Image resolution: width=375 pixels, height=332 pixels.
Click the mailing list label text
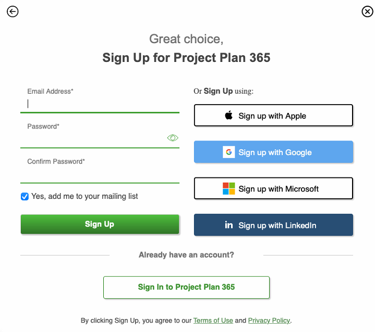(x=84, y=196)
